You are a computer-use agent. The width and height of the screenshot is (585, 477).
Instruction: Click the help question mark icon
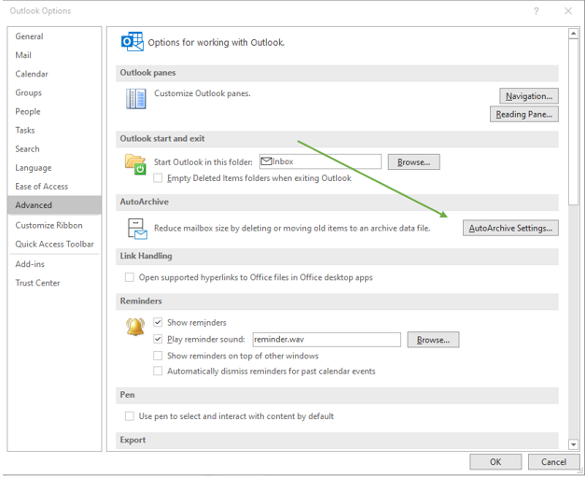[x=536, y=11]
